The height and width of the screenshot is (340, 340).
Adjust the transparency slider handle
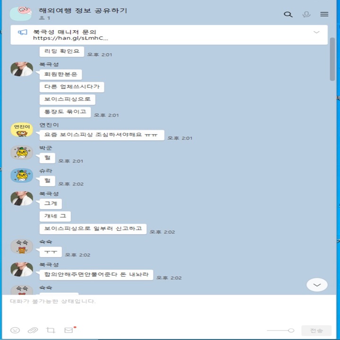pyautogui.click(x=291, y=331)
